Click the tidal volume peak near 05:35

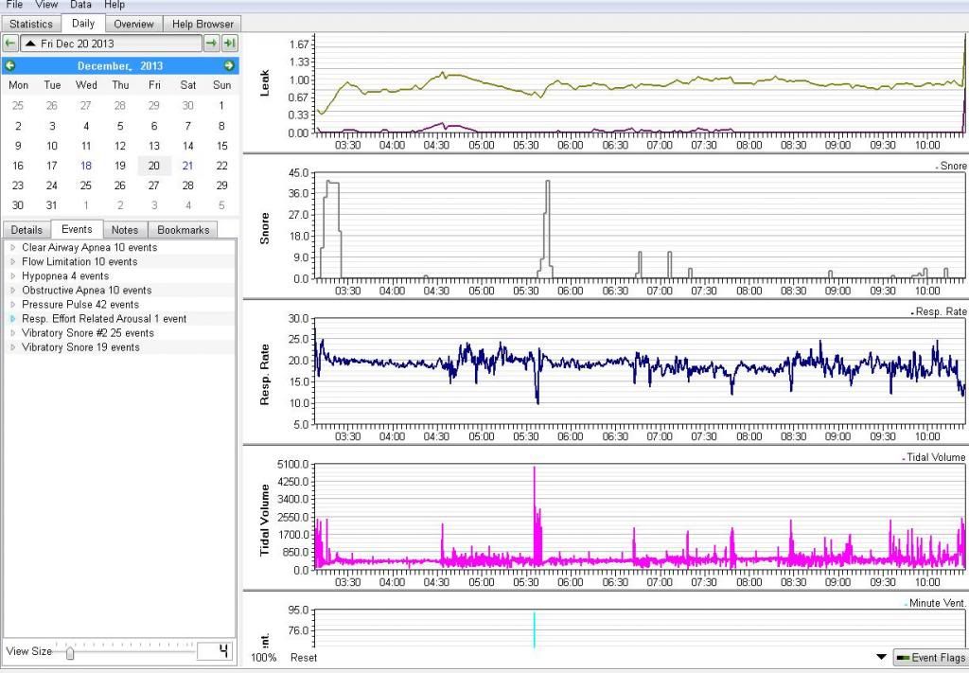(536, 516)
